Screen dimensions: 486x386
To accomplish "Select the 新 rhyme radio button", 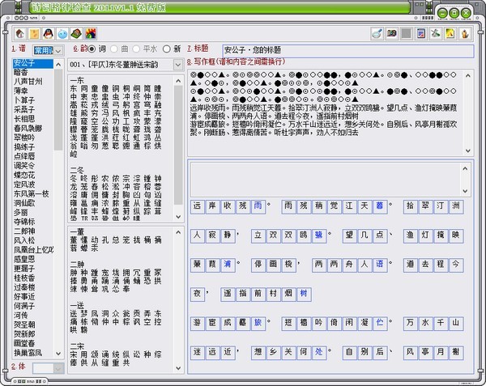I will coord(167,49).
